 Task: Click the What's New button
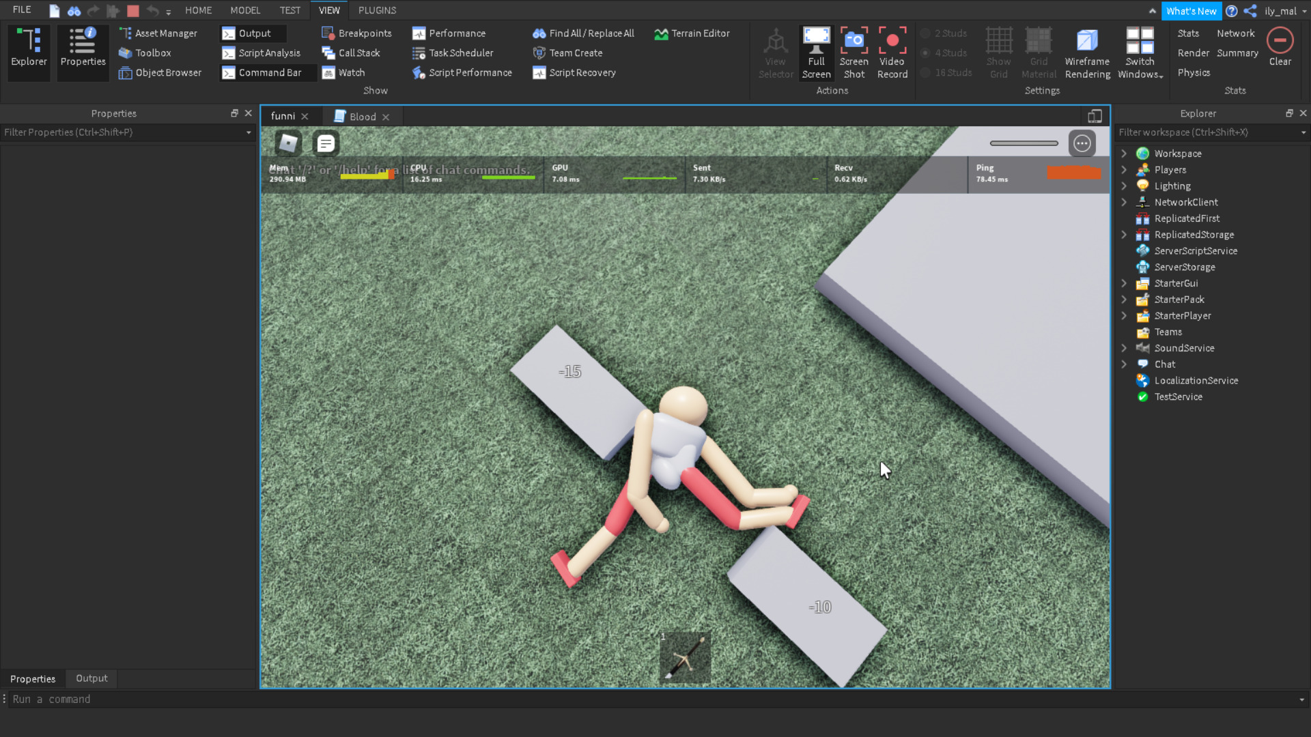pos(1191,11)
